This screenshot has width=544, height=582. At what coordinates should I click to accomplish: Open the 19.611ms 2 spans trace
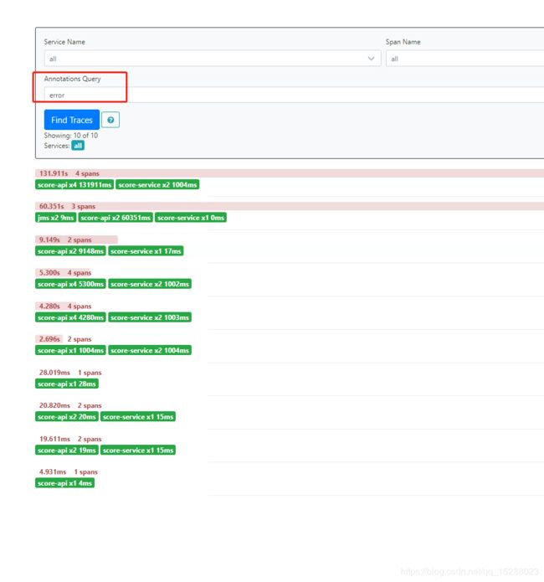(x=70, y=439)
